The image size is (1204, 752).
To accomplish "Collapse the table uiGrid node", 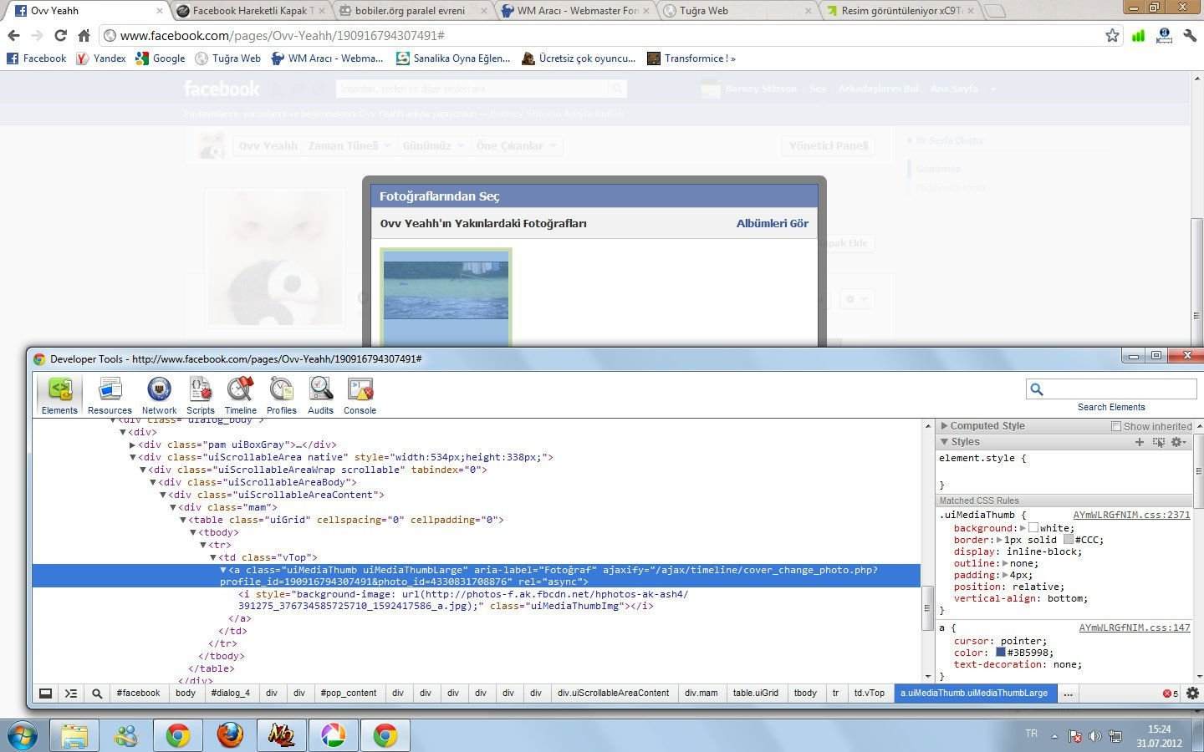I will pyautogui.click(x=182, y=520).
